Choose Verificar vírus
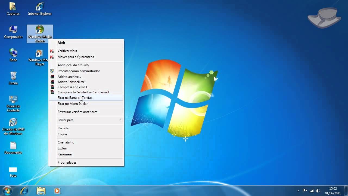 pos(86,51)
